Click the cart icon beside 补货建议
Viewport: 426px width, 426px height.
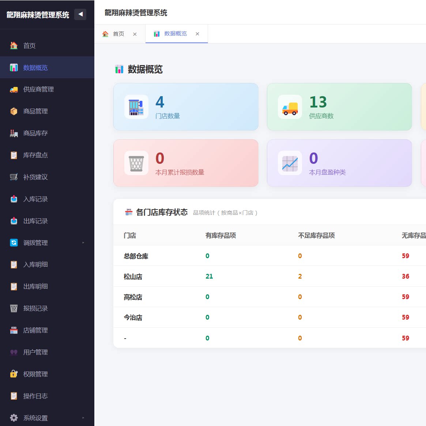coord(14,177)
